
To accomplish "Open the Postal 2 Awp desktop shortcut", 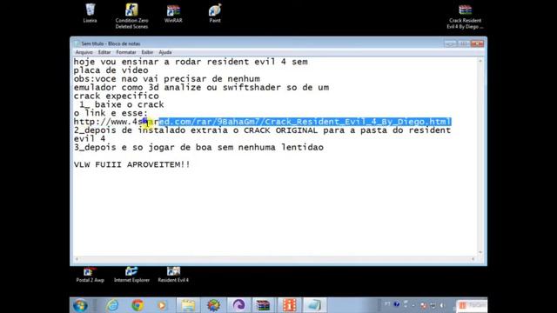I will coord(90,275).
